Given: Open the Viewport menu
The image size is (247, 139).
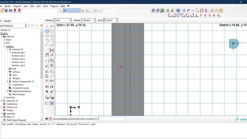Looking at the screenshot, I should pyautogui.click(x=17, y=6).
